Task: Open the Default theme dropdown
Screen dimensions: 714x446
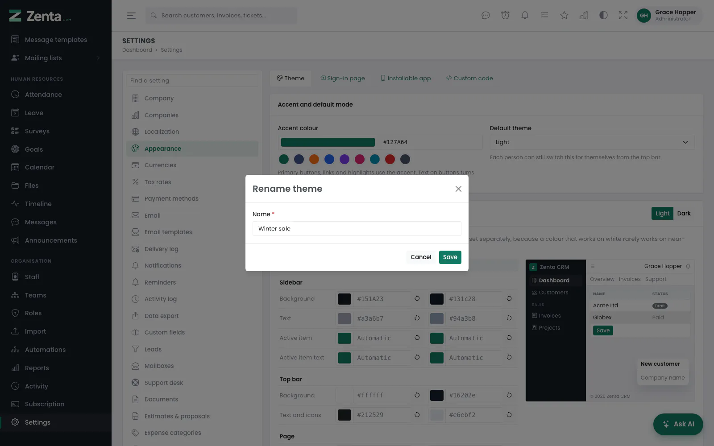Action: coord(592,142)
